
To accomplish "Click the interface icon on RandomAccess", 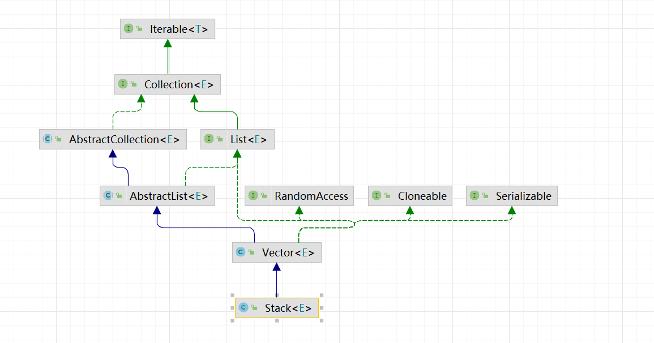I will (x=253, y=195).
